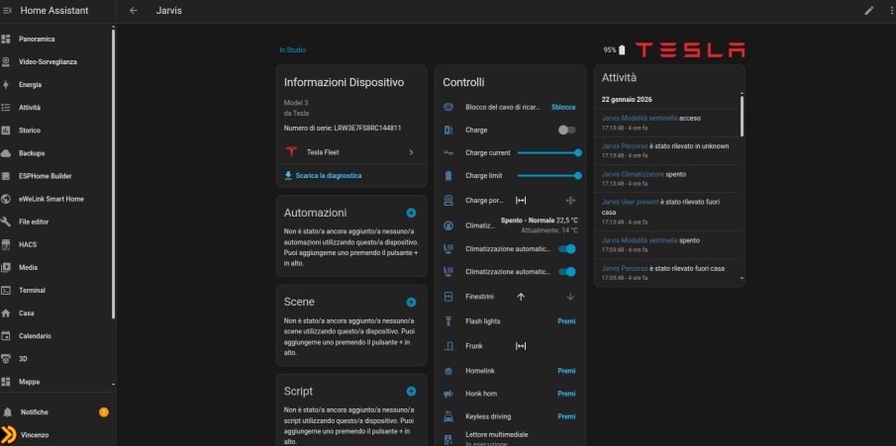Viewport: 896px width, 446px height.
Task: Click the 22 gennaio 2026 date header
Action: tap(627, 99)
